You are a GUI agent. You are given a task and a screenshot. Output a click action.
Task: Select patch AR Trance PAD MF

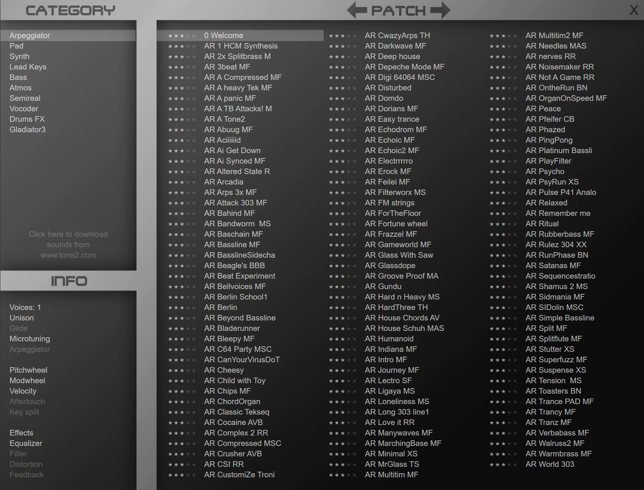point(559,401)
